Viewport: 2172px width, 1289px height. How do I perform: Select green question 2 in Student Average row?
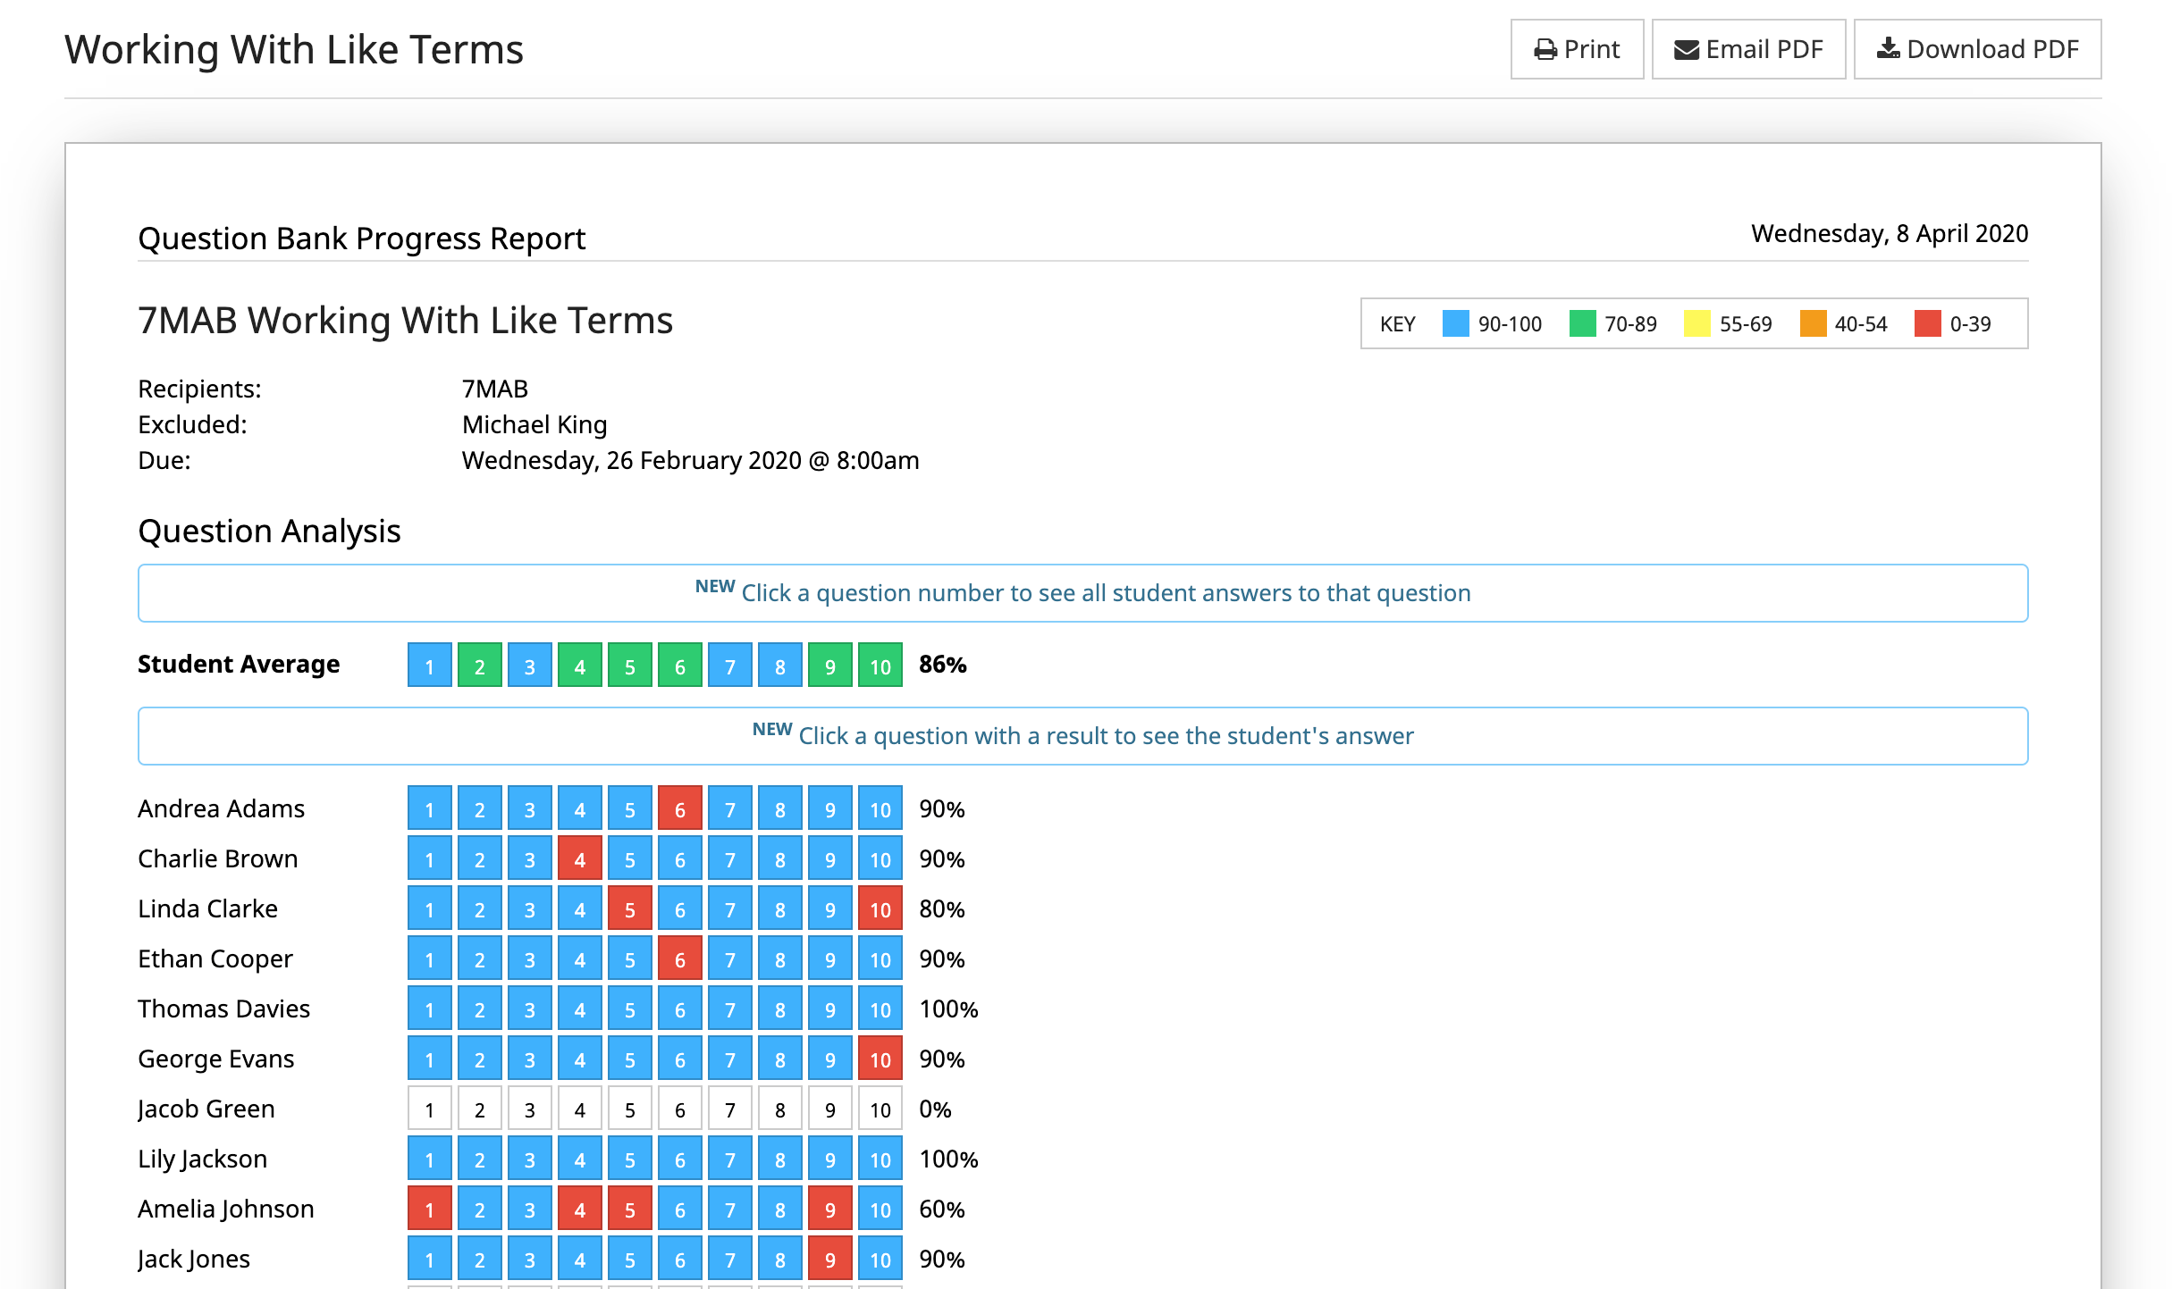479,665
